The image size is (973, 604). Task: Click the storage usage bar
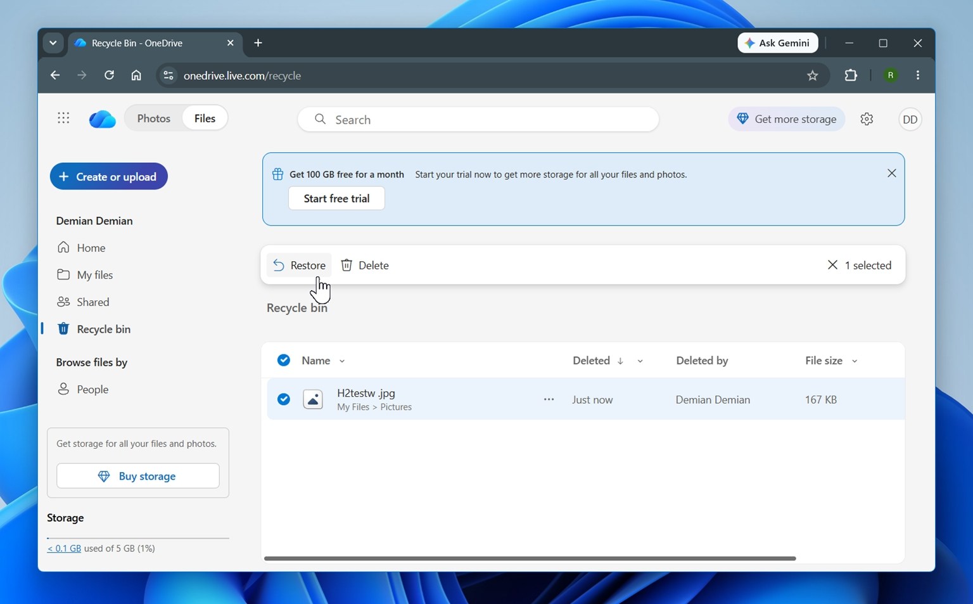pos(138,538)
